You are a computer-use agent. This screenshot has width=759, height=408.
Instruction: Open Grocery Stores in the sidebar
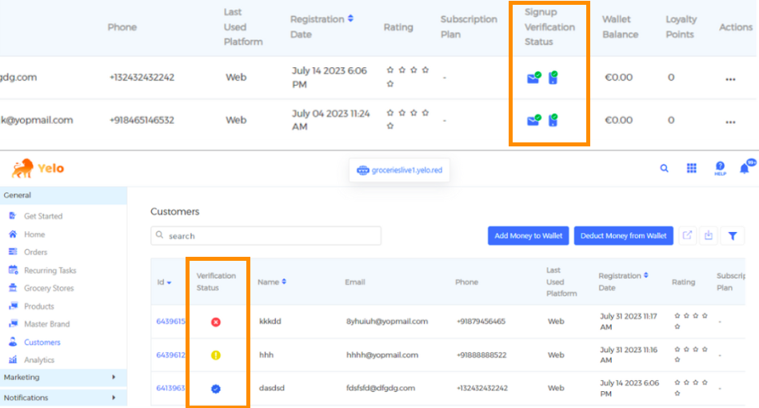pos(49,288)
